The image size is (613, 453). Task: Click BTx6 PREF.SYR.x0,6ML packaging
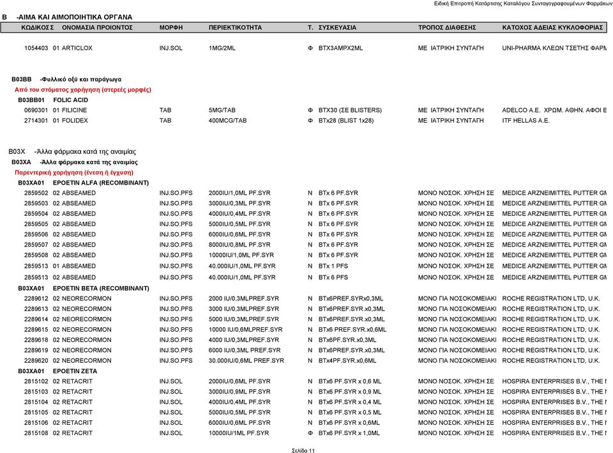coord(352,330)
